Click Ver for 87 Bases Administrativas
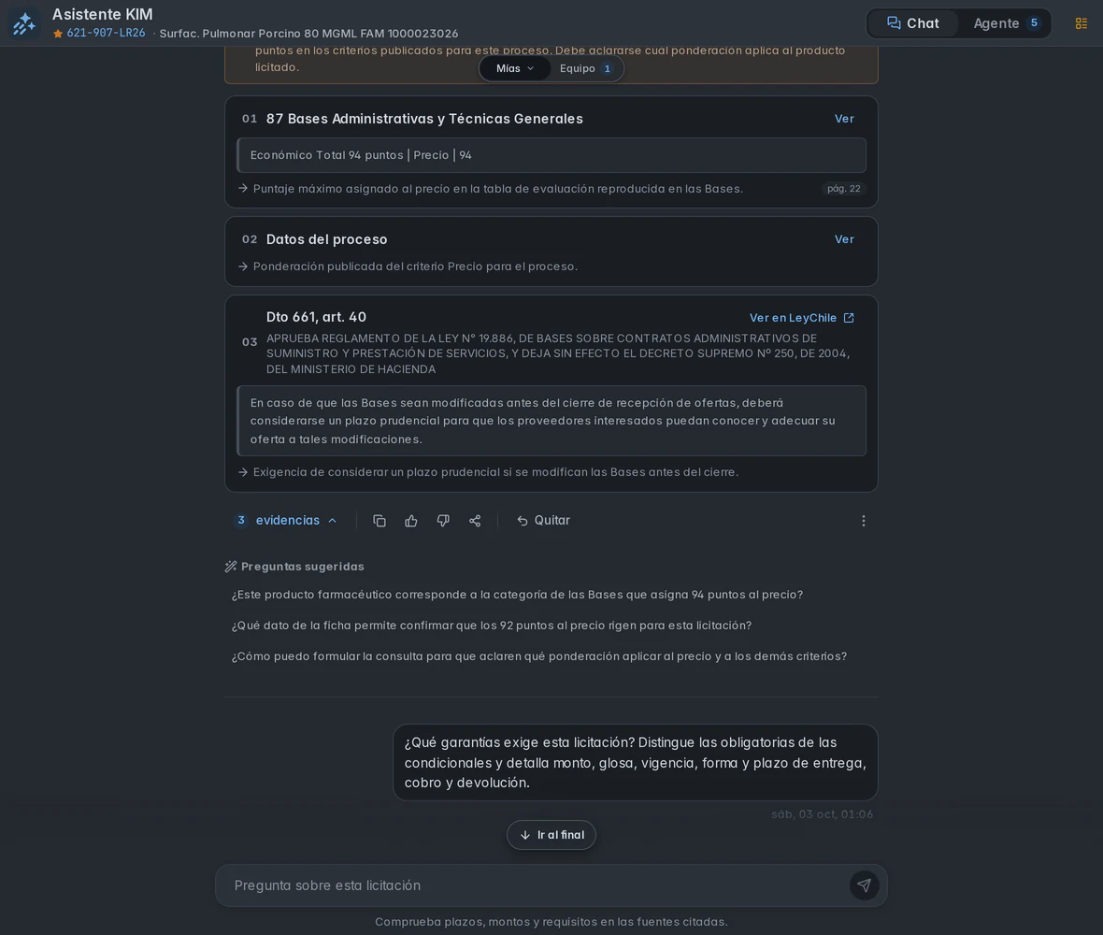This screenshot has height=935, width=1103. point(844,119)
